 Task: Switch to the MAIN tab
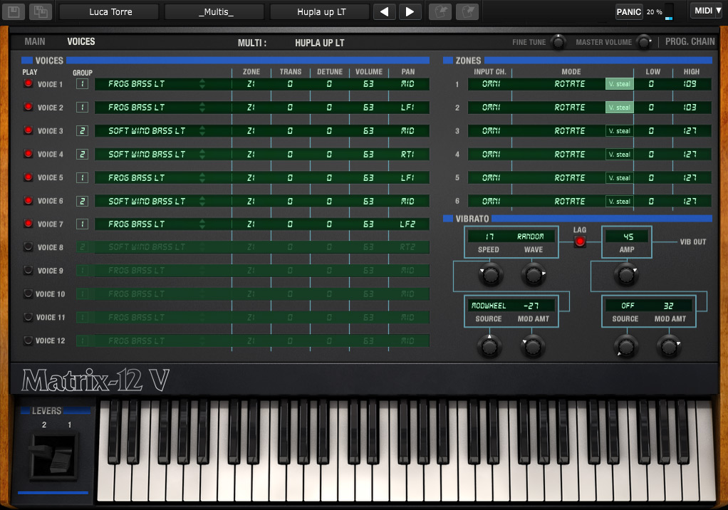(35, 42)
